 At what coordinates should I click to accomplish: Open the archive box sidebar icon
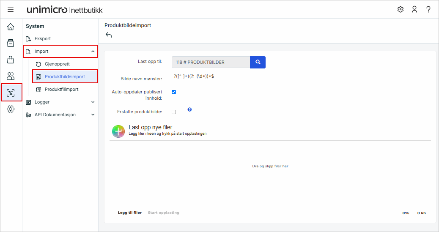click(x=11, y=43)
